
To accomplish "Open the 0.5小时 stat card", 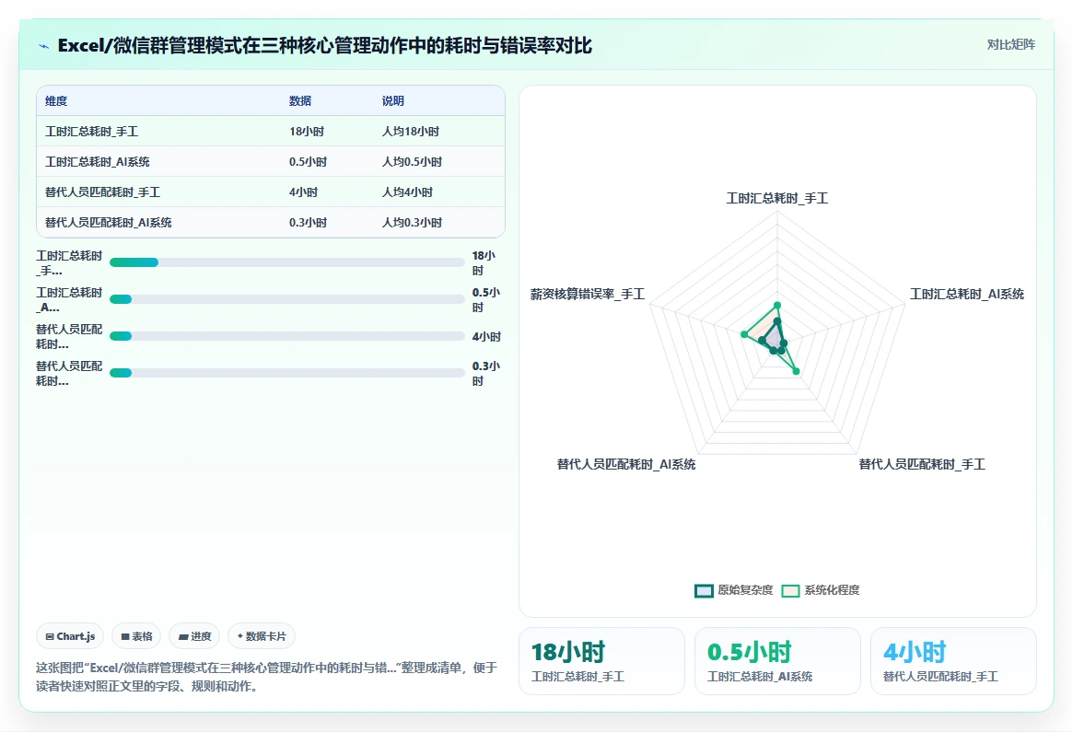I will coord(777,661).
